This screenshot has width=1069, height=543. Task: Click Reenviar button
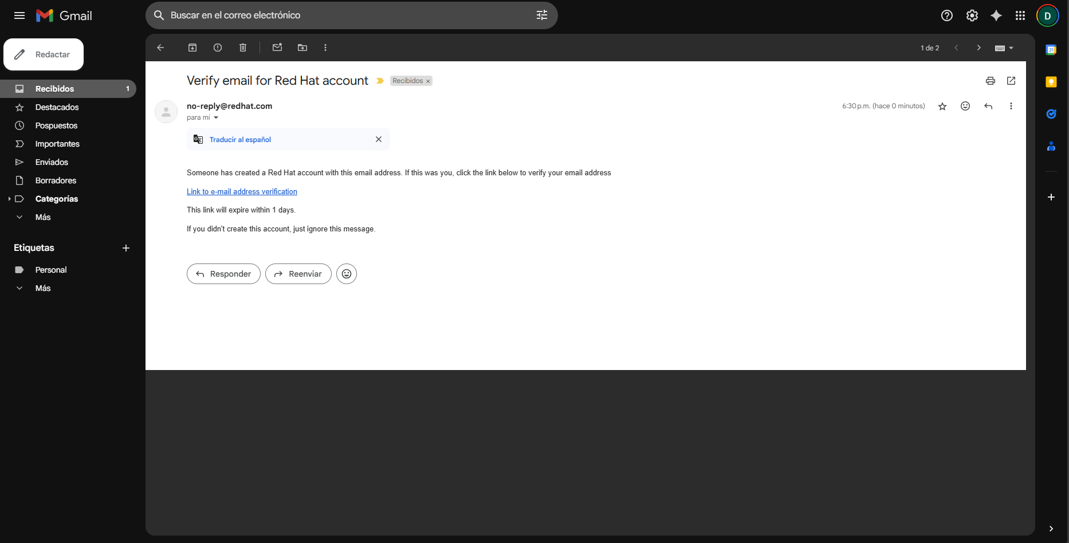(x=298, y=274)
